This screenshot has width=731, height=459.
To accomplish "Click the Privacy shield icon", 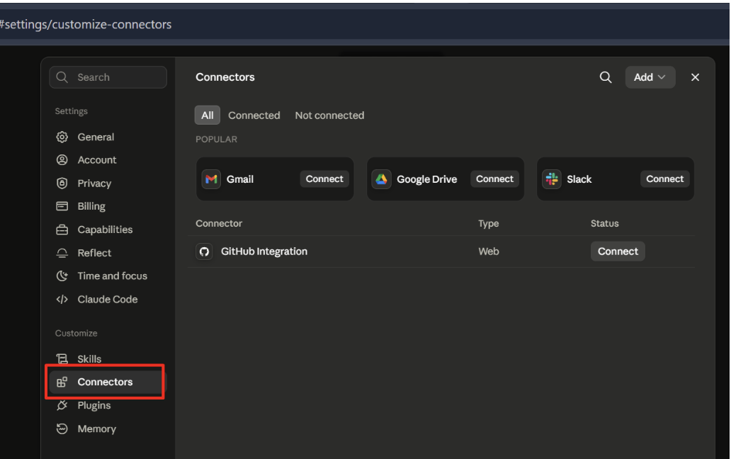I will [62, 183].
